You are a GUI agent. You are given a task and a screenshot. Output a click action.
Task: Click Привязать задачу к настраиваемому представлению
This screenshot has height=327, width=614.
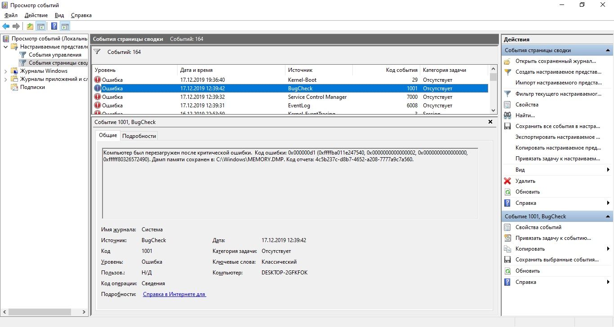click(x=558, y=159)
